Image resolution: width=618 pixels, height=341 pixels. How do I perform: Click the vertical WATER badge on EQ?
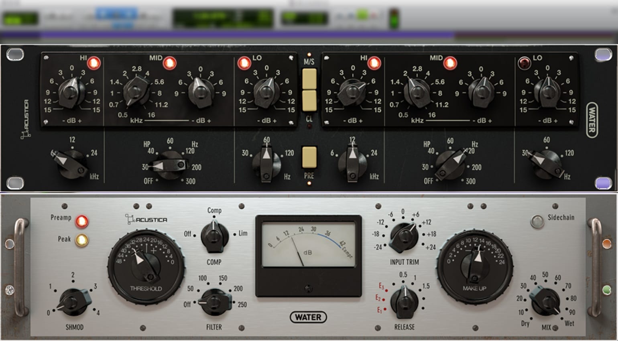pyautogui.click(x=592, y=120)
